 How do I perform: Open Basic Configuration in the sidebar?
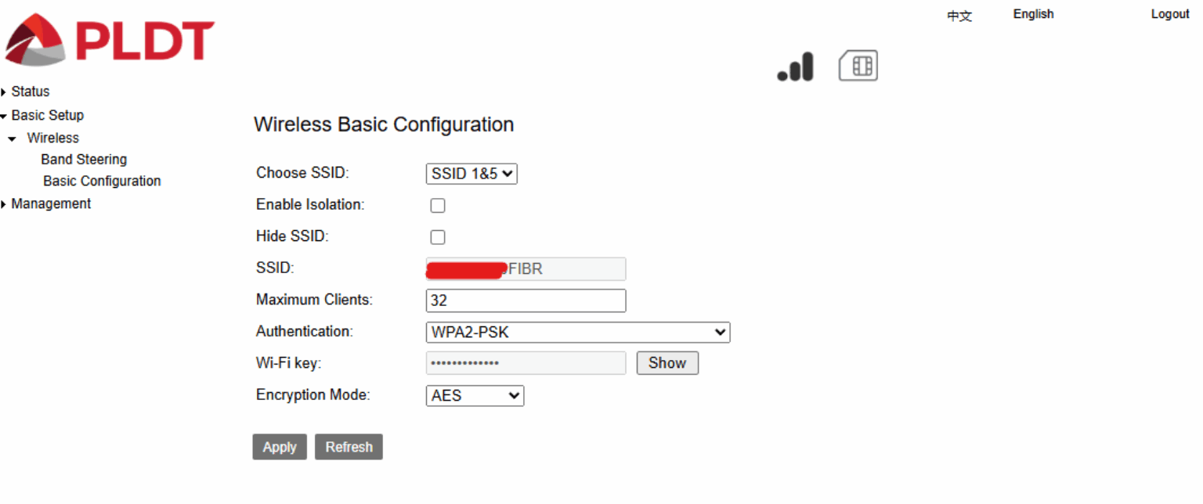coord(101,181)
